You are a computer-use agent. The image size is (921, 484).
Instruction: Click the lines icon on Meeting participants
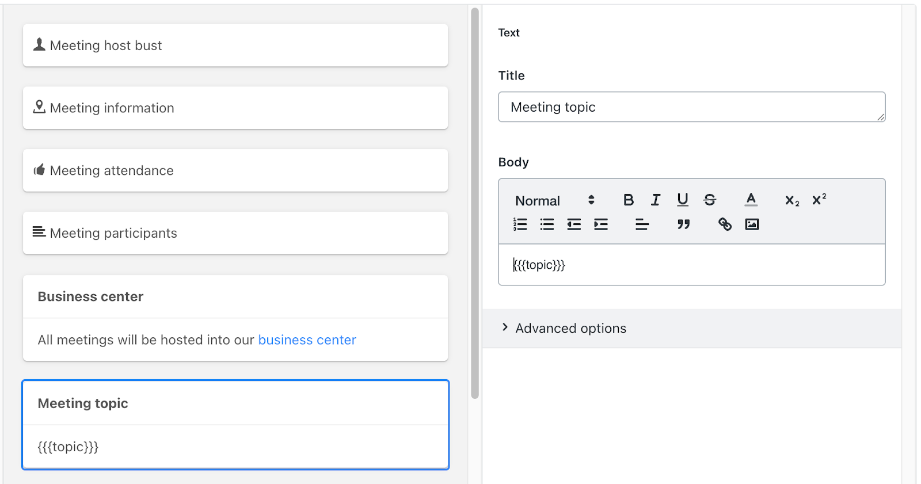pyautogui.click(x=39, y=232)
